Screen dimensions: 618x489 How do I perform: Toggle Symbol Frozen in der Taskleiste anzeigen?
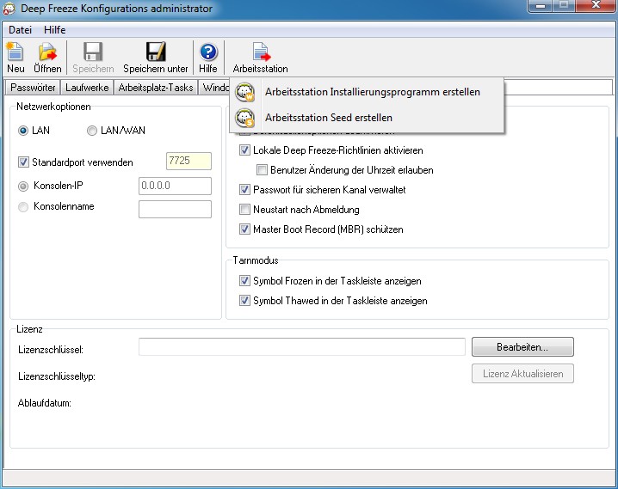coord(244,281)
